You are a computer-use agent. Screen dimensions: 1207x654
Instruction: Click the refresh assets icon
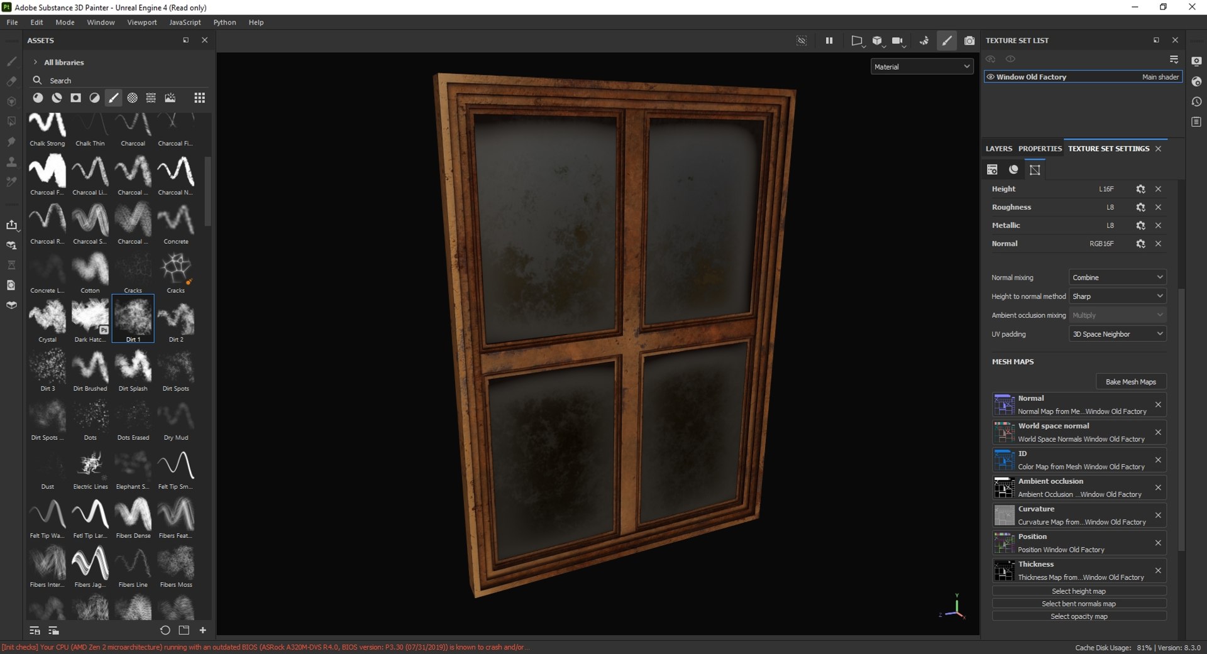pos(165,630)
